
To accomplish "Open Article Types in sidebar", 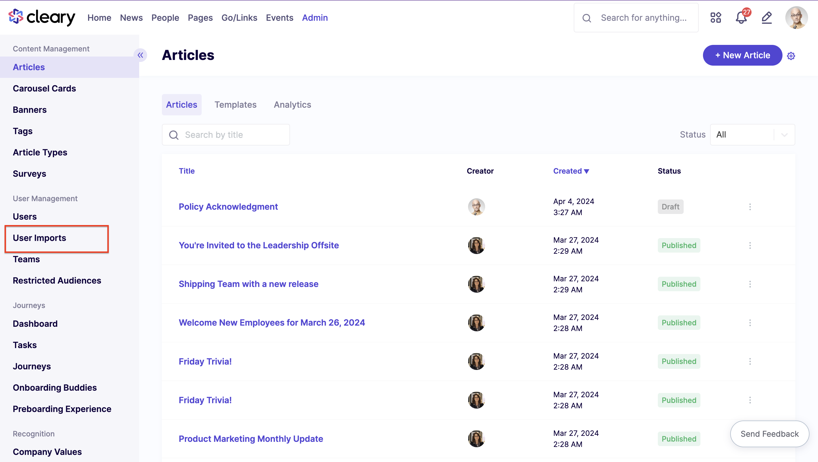I will [40, 152].
